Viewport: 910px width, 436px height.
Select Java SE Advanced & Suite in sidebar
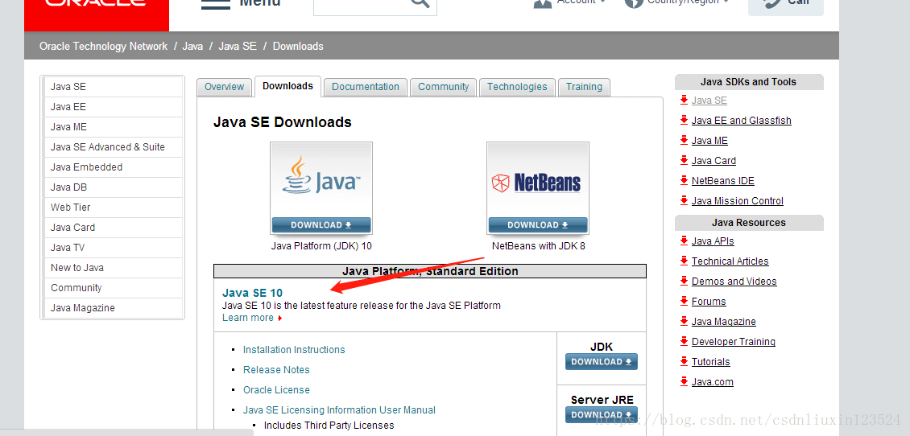tap(114, 147)
